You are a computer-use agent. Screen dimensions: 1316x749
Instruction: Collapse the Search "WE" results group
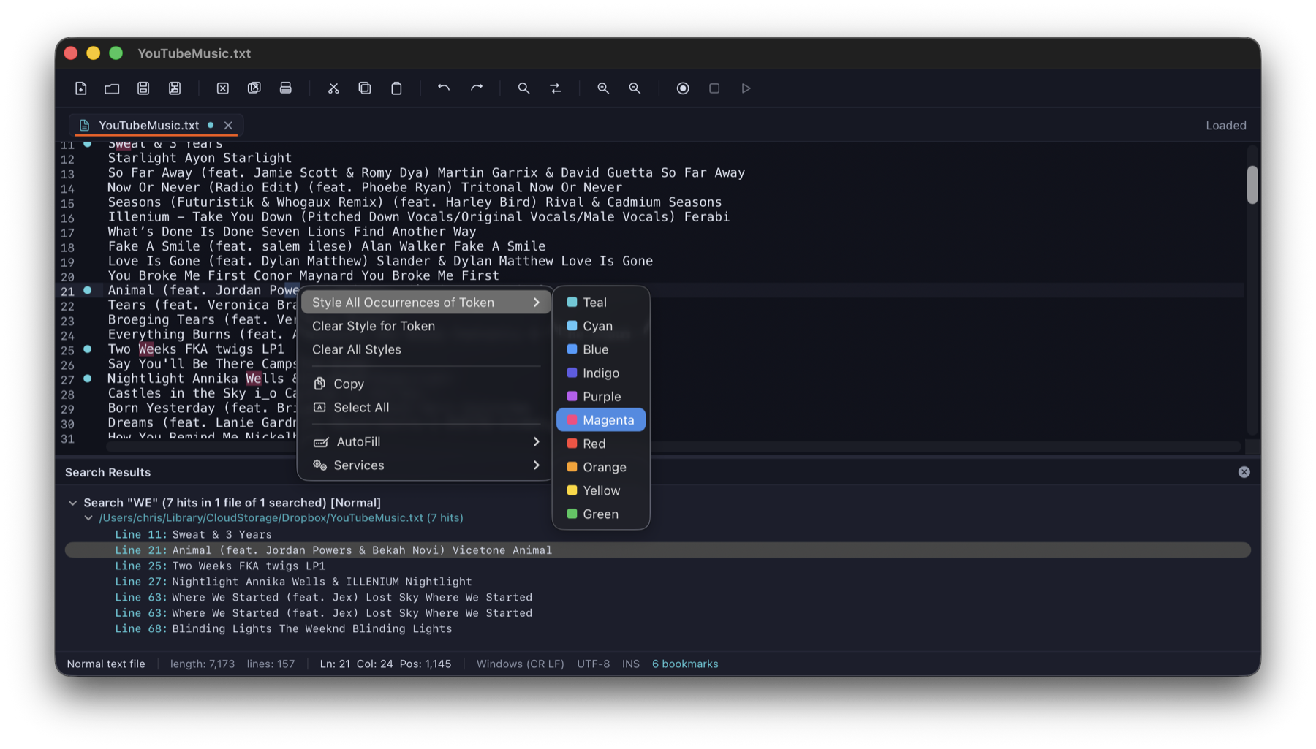(x=72, y=502)
